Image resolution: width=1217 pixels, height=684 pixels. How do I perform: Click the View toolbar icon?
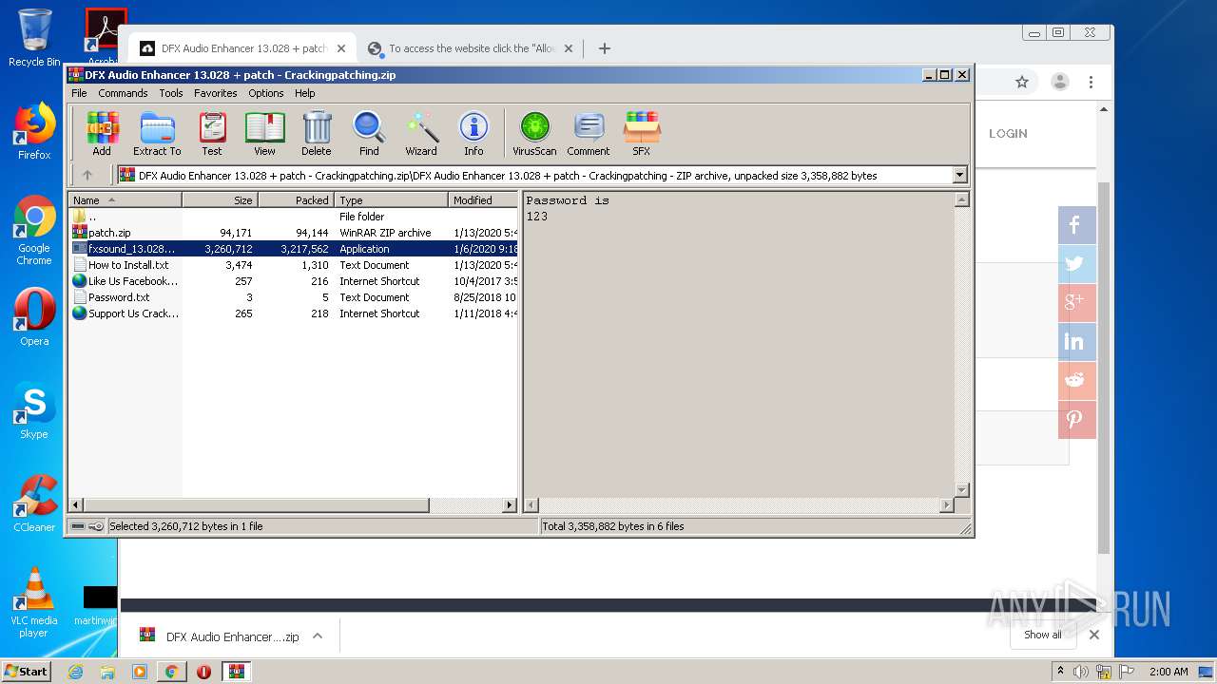(x=264, y=134)
